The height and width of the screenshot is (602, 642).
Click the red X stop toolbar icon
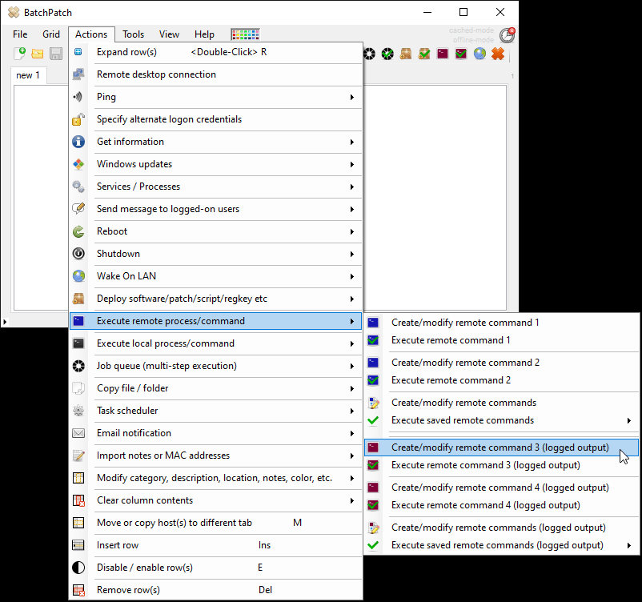498,54
